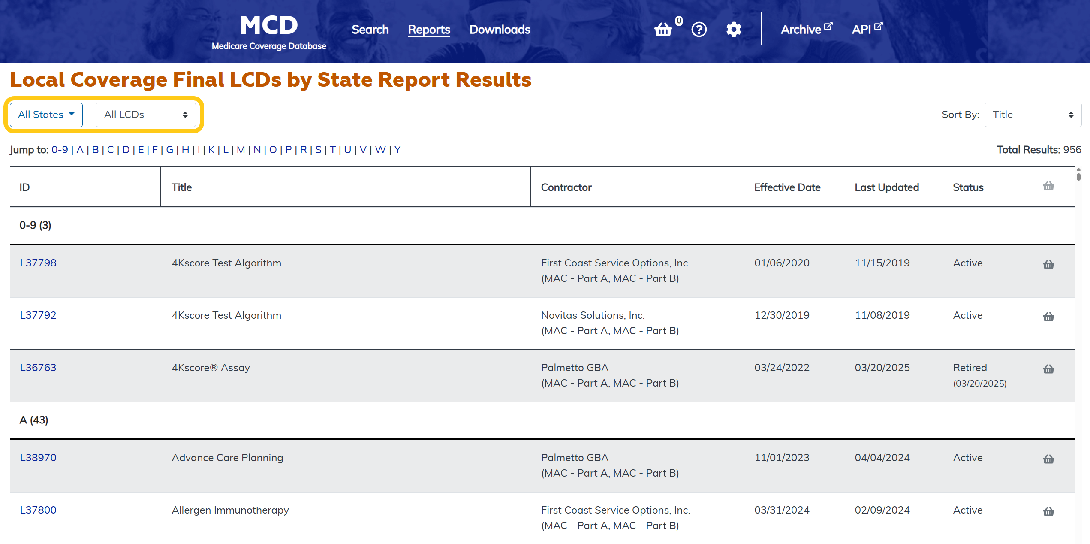The width and height of the screenshot is (1090, 544).
Task: Click basket icon in table header
Action: coord(1048,186)
